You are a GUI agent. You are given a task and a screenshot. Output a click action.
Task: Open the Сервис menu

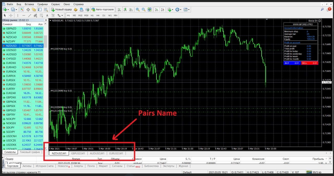pyautogui.click(x=56, y=4)
